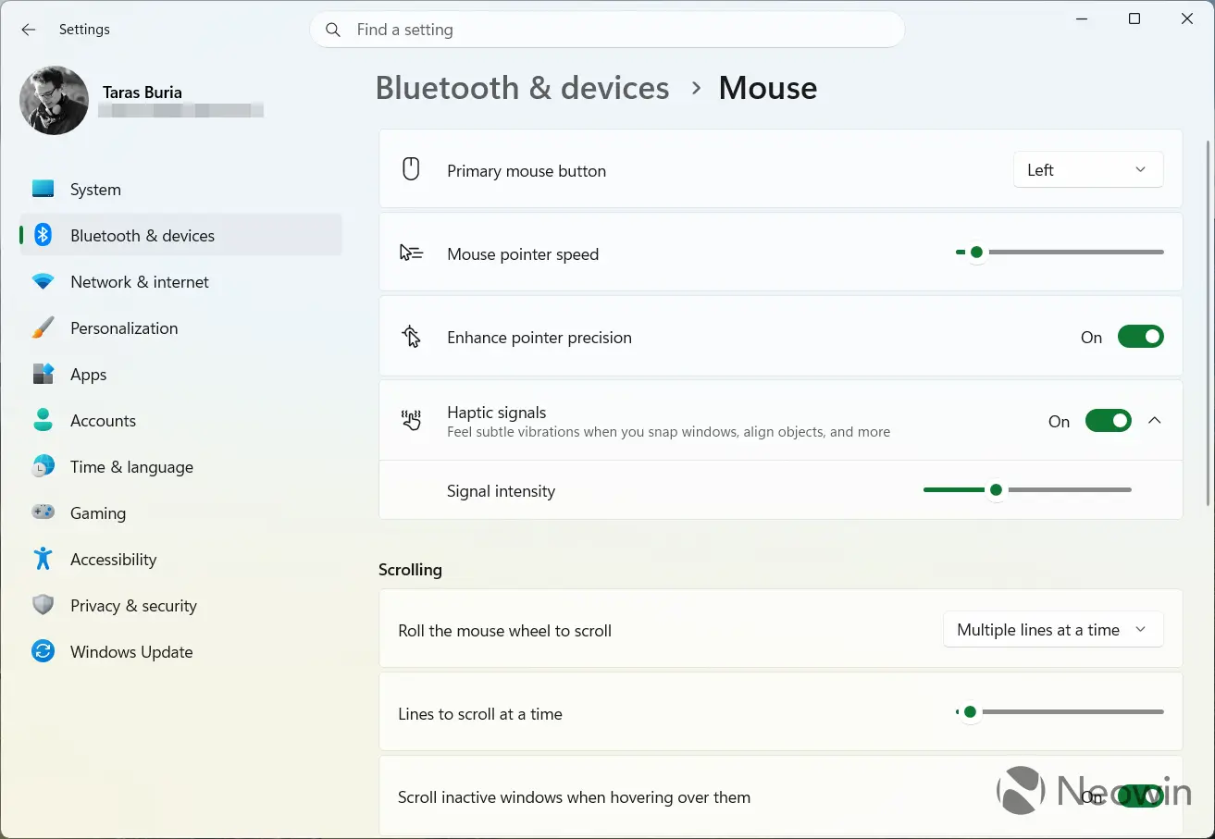Screen dimensions: 1215x839
Task: Toggle Scroll inactive windows when hovering
Action: coord(1140,796)
